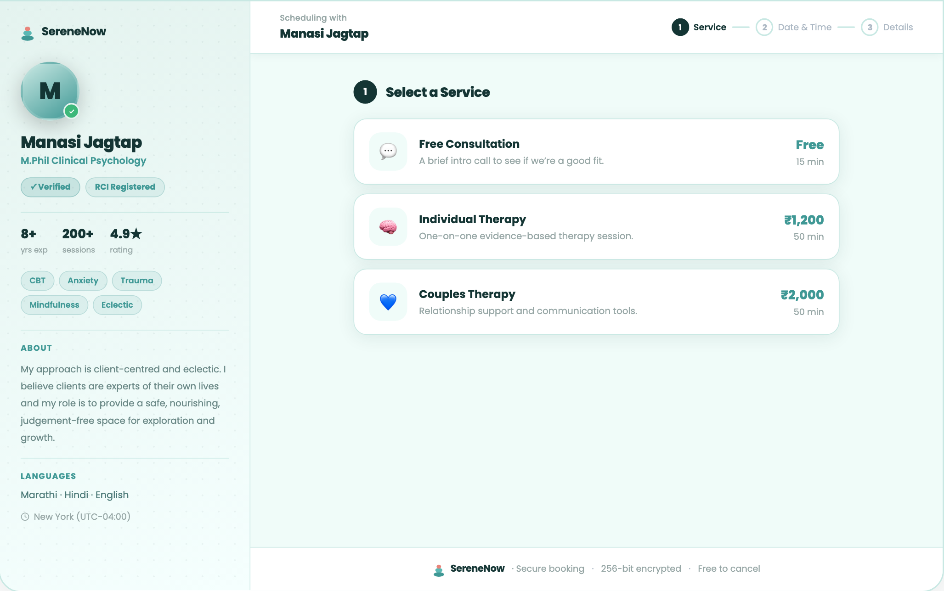The image size is (944, 591).
Task: Click the SereneNow logo icon in sidebar
Action: [x=28, y=33]
